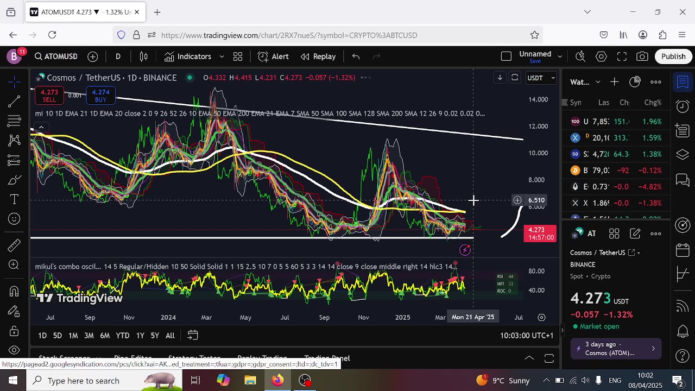The image size is (695, 391).
Task: Expand the Unnamed layout dropdown arrow
Action: [560, 56]
